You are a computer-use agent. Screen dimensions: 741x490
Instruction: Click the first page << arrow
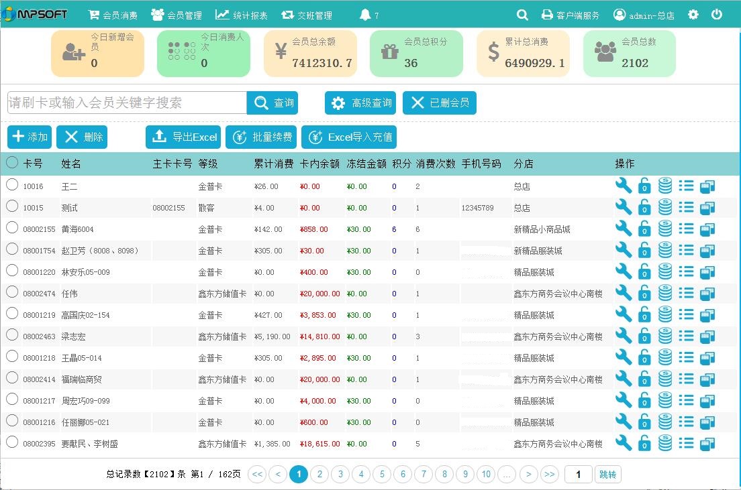[257, 474]
